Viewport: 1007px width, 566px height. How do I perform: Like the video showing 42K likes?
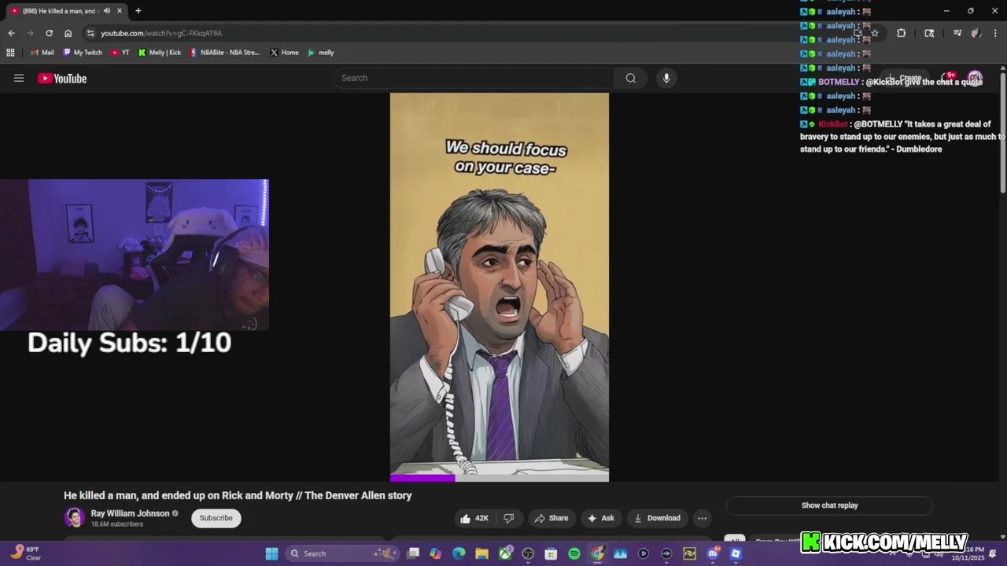pyautogui.click(x=474, y=518)
